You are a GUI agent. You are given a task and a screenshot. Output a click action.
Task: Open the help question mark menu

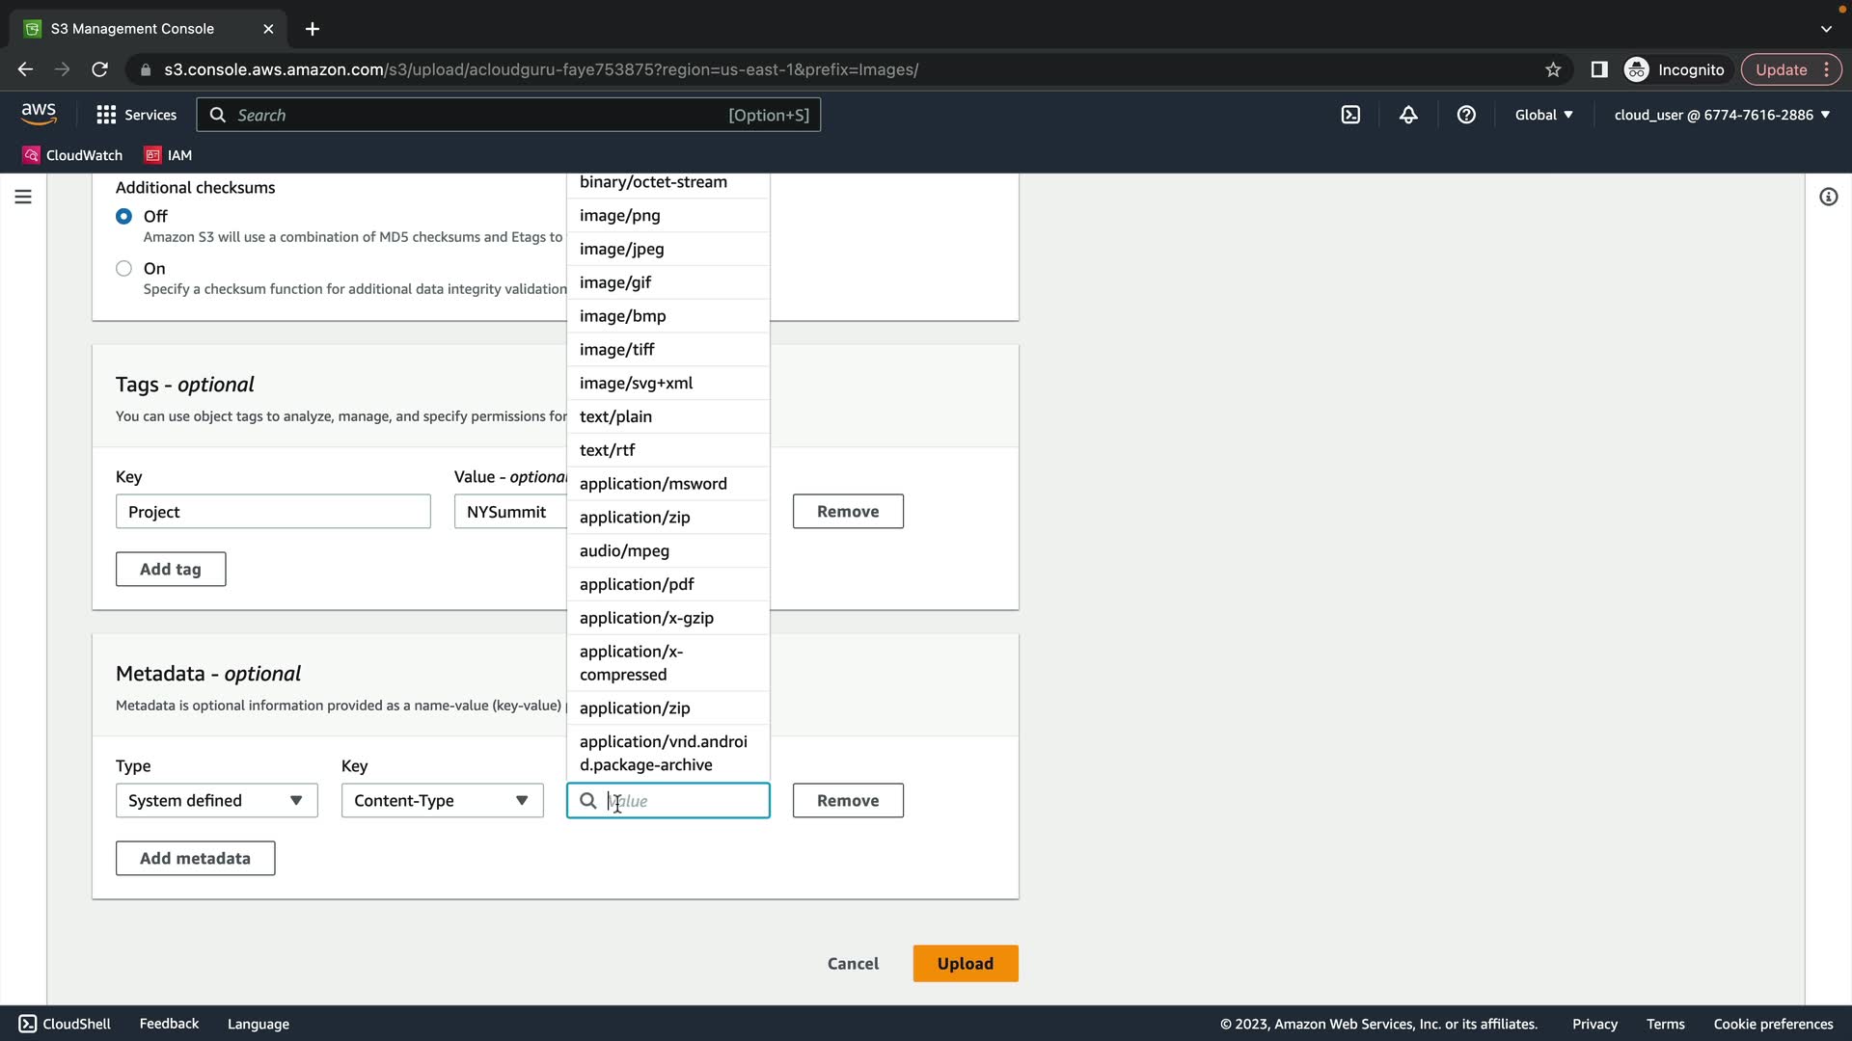click(1466, 115)
